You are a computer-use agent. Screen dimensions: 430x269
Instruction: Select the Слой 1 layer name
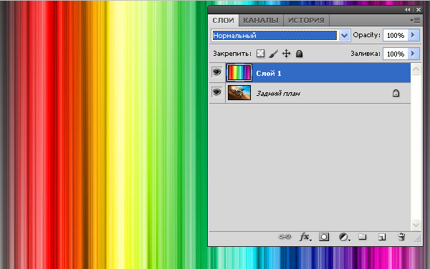269,74
